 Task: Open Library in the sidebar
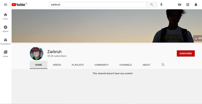[6, 54]
